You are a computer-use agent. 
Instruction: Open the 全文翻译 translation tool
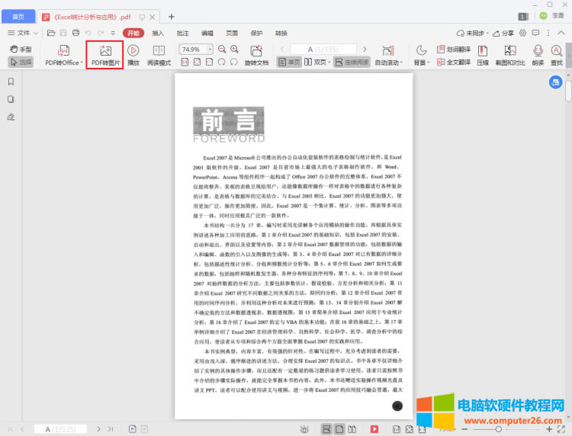pos(455,63)
